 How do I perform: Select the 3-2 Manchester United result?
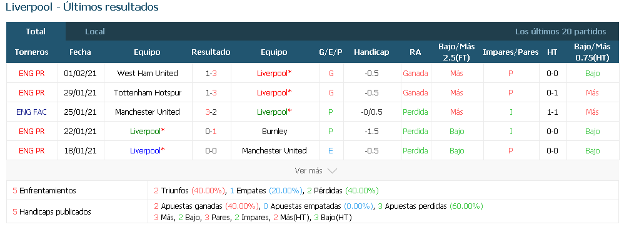coord(211,112)
